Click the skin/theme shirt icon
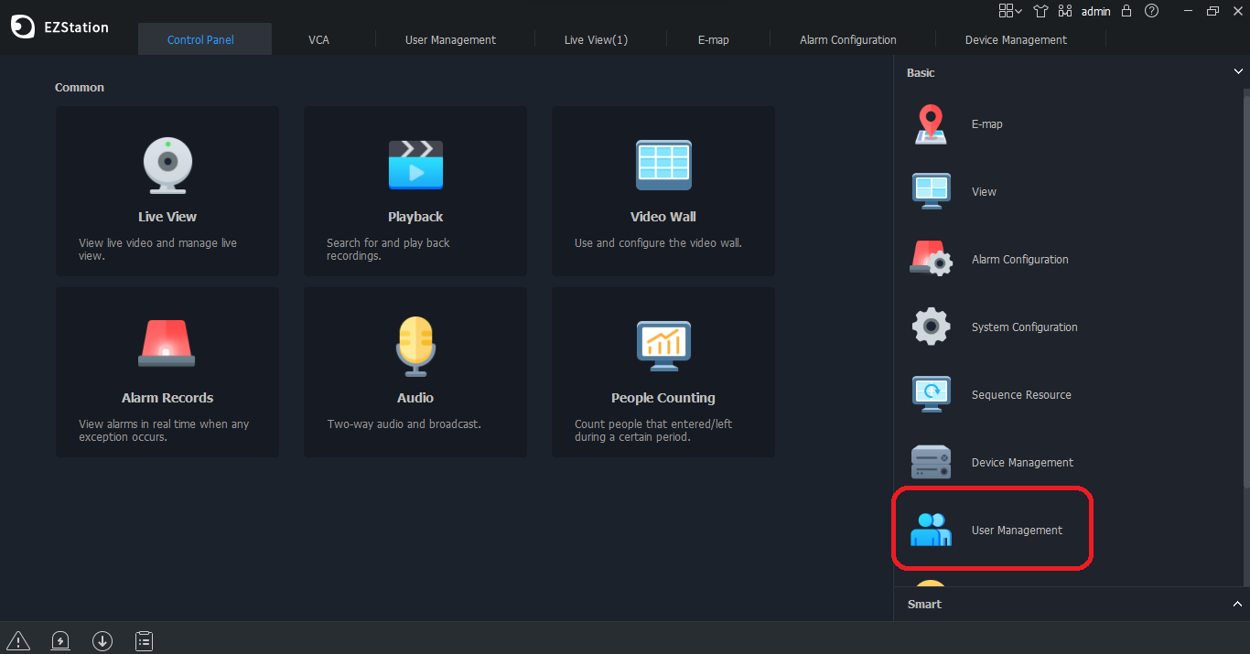Screen dimensions: 1250x654 coord(1040,11)
